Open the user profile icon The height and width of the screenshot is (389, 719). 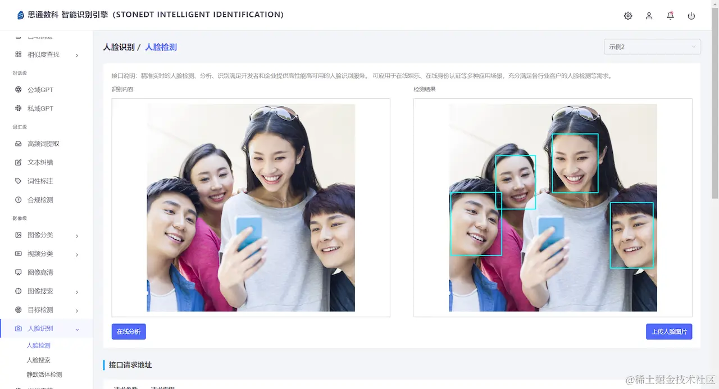tap(649, 16)
